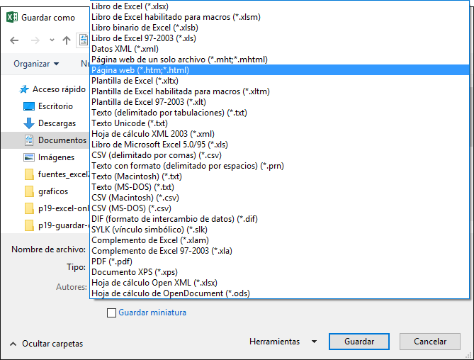The height and width of the screenshot is (360, 474).
Task: Click the Excel icon in title bar
Action: (x=12, y=17)
